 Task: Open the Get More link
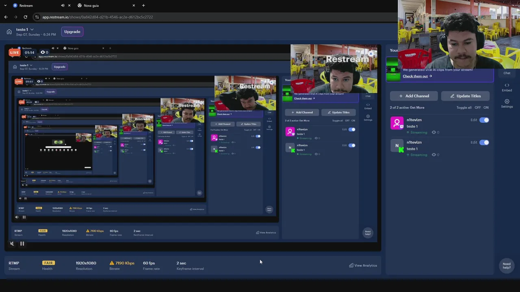coord(417,107)
